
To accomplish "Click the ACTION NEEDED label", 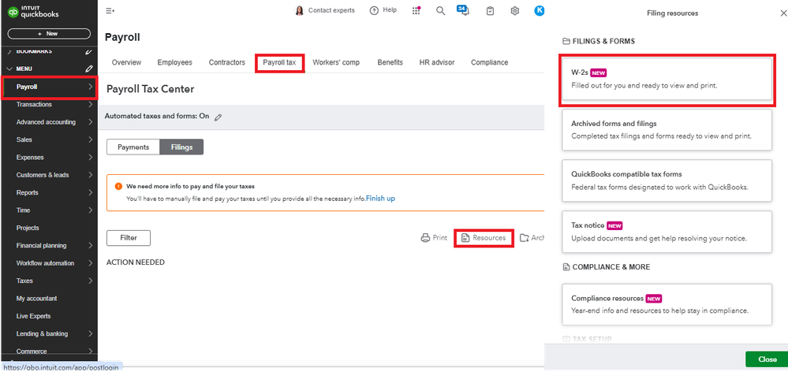I will pos(136,262).
